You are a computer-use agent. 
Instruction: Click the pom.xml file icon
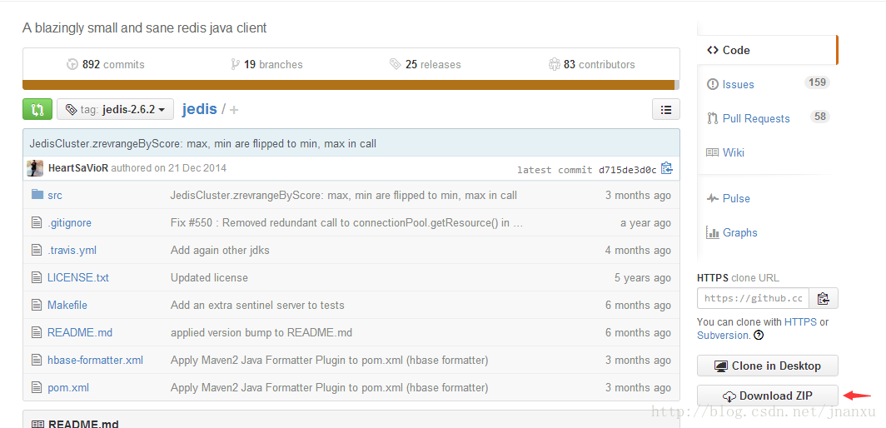pos(37,387)
